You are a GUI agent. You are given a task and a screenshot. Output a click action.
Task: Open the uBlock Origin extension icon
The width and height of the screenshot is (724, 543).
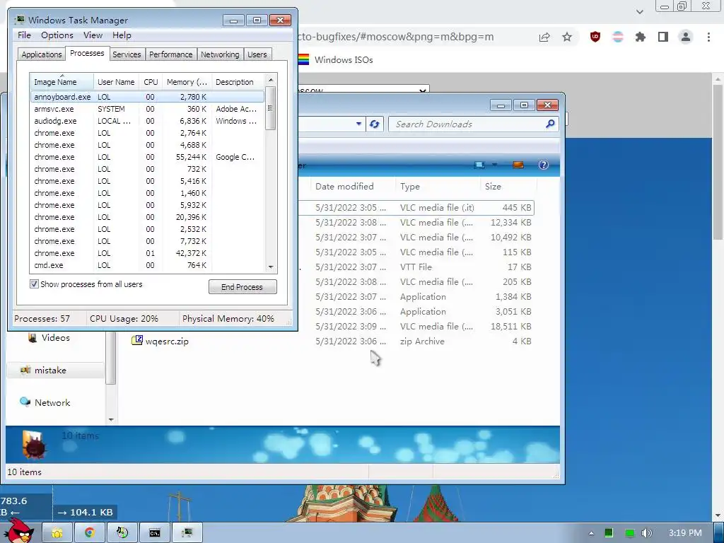595,37
